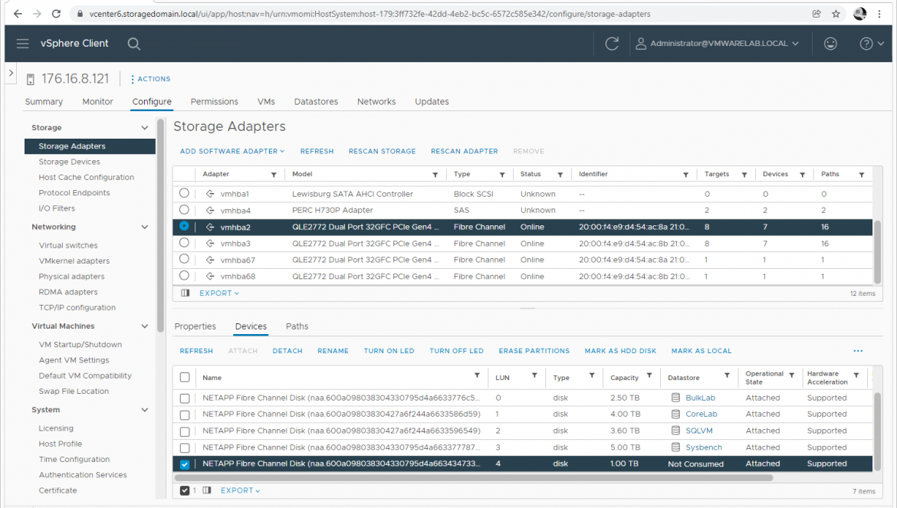This screenshot has height=508, width=897.
Task: Check the LUN 1 CoreLab disk checkbox
Action: point(184,415)
